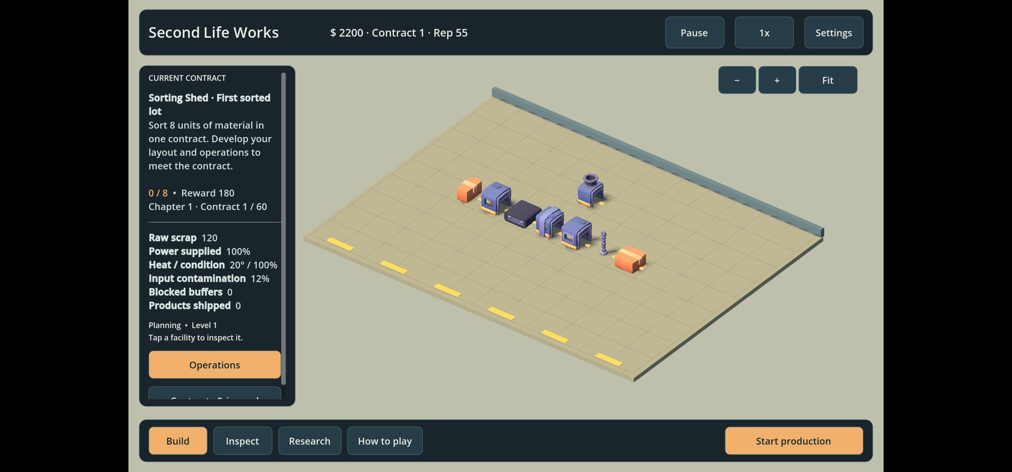Pause the game with the Pause button
Screen dimensions: 1012x472
tap(694, 32)
